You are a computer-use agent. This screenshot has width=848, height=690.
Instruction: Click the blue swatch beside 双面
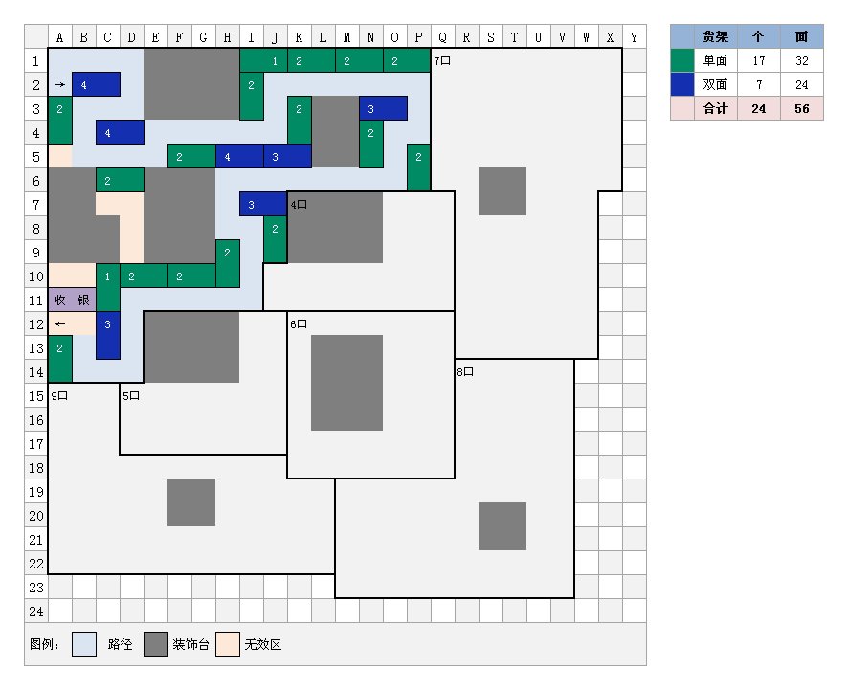(x=681, y=84)
